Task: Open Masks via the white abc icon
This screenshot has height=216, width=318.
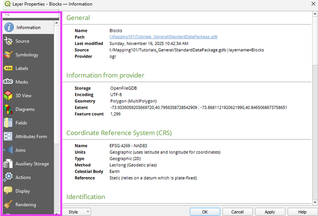Action: pyautogui.click(x=8, y=81)
